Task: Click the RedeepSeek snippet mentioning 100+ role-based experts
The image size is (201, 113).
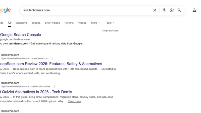Action: 58,71
